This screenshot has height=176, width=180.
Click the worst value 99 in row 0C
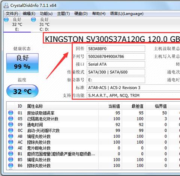pos(141,131)
